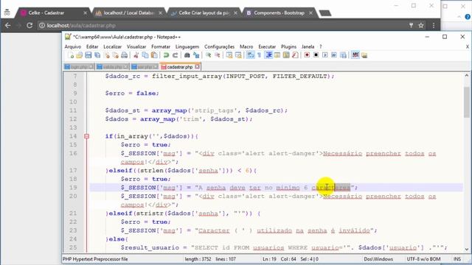Bookmark the page with Chrome's star icon
Image resolution: width=472 pixels, height=265 pixels.
pyautogui.click(x=421, y=26)
